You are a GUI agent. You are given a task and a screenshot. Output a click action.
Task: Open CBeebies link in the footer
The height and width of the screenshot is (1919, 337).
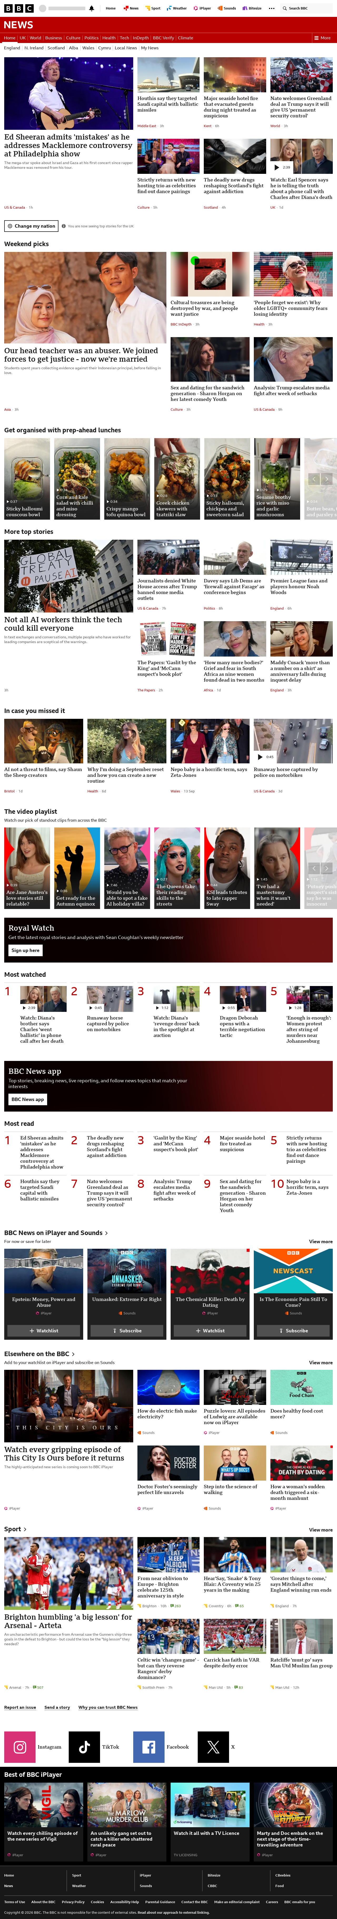283,1875
